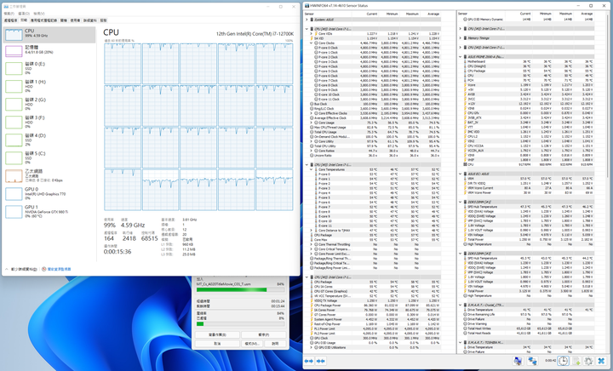The height and width of the screenshot is (371, 613).
Task: Select the P-core 0 Clock sensor row
Action: coord(375,48)
